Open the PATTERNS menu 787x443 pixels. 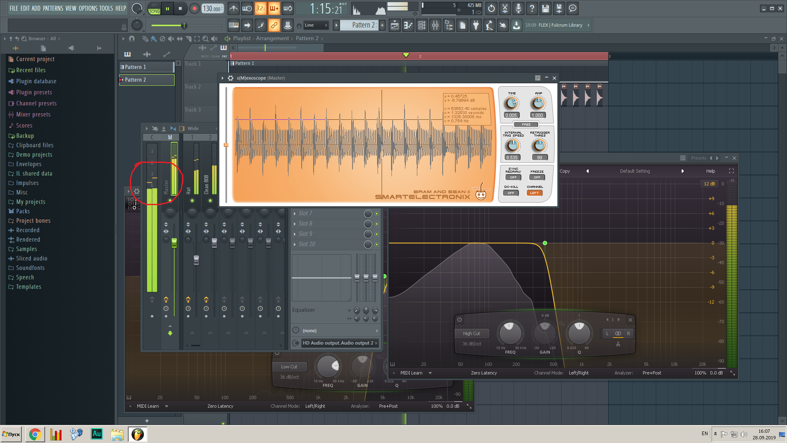click(x=53, y=8)
